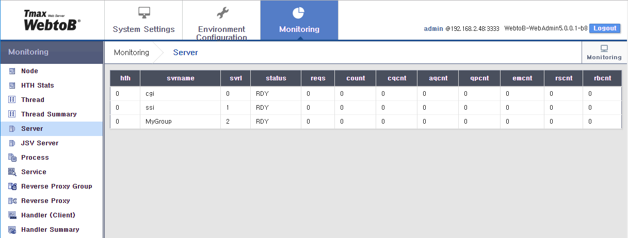Open the Thread menu entry

(52, 100)
